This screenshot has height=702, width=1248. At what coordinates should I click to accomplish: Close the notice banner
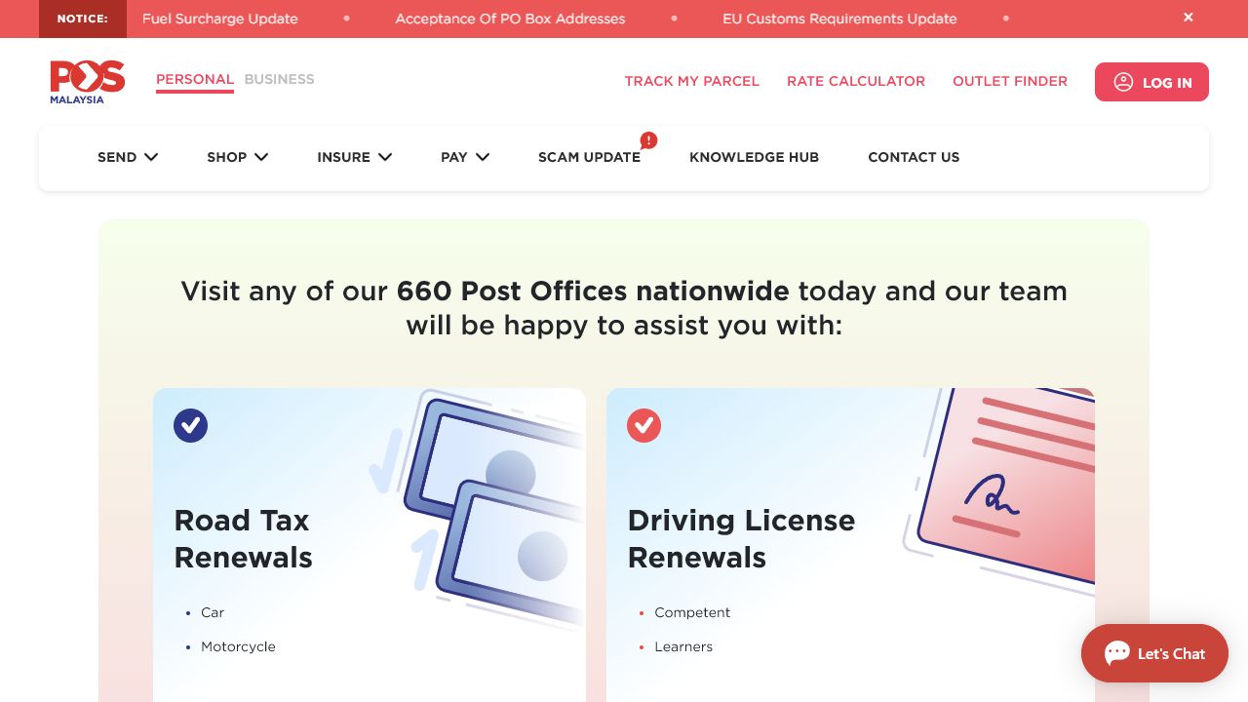pyautogui.click(x=1189, y=18)
